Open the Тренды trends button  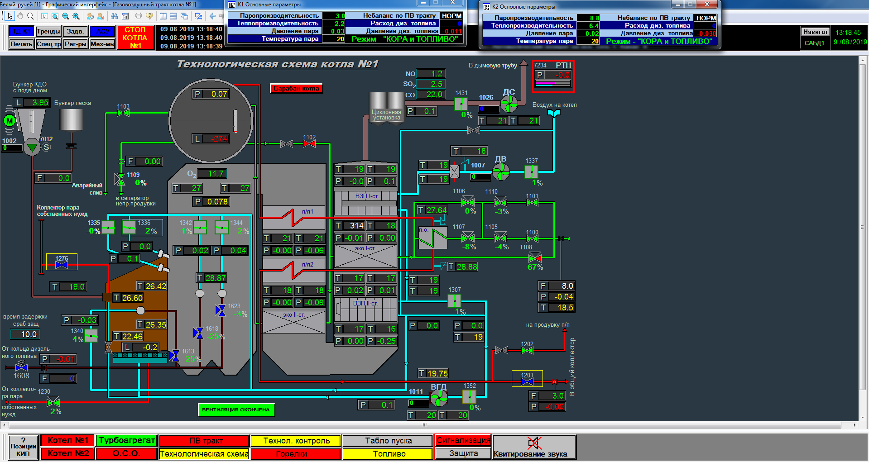pyautogui.click(x=48, y=31)
